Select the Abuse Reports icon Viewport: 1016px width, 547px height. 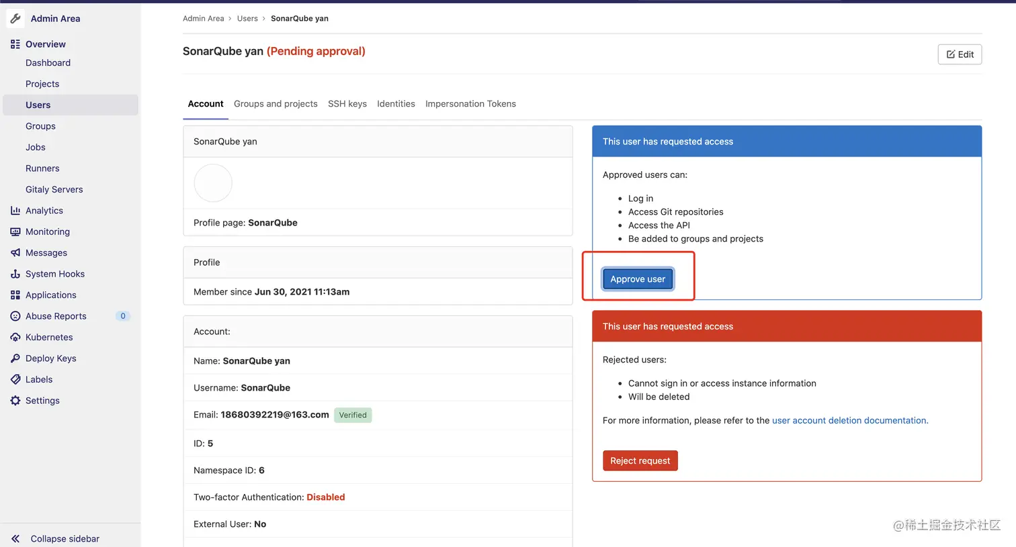tap(15, 315)
